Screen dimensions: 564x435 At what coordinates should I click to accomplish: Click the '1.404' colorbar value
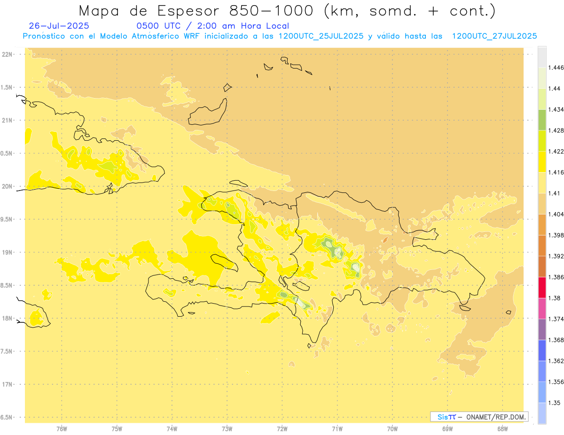557,214
